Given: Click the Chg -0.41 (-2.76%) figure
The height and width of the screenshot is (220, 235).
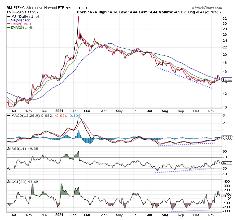Looking at the screenshot, I should 203,12.
